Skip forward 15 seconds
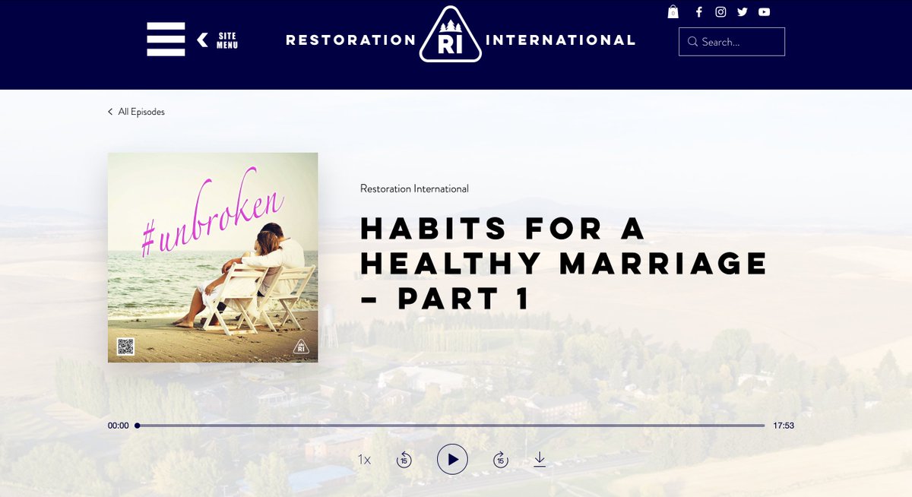Screen dimensions: 912x497 click(500, 460)
